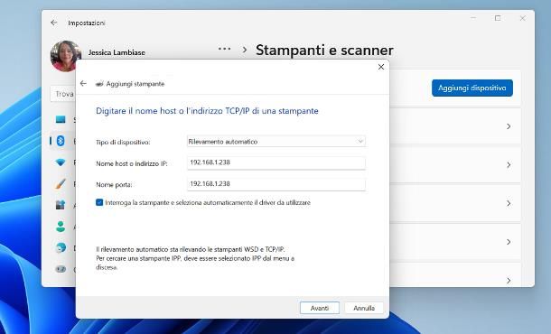Go back in Add printer dialog

83,84
